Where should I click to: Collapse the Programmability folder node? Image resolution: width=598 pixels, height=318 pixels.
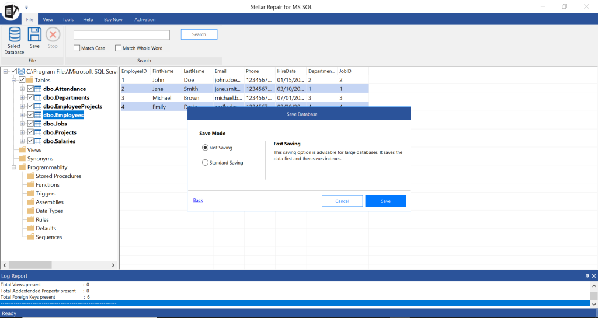pos(14,167)
